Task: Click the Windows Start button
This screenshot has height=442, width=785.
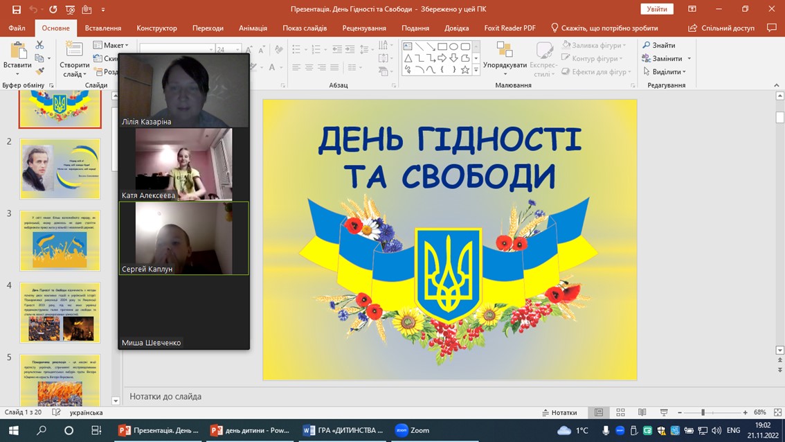Action: tap(14, 430)
